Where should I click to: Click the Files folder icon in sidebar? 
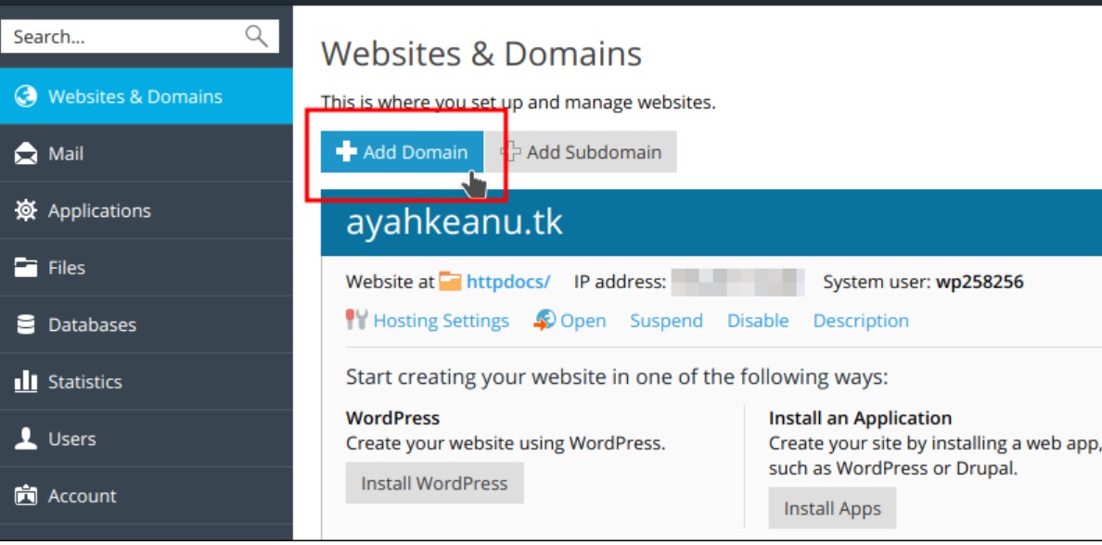(x=26, y=268)
